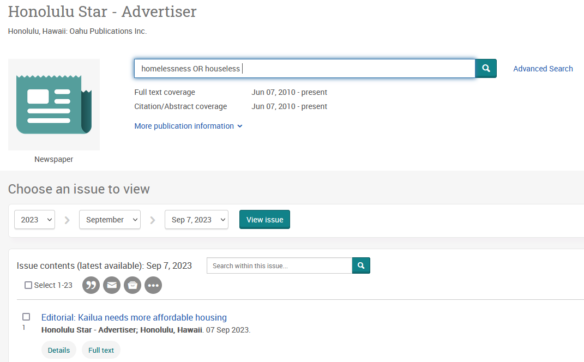Click the Honolulu Star - Advertiser heading
Image resolution: width=584 pixels, height=362 pixels.
[x=103, y=11]
